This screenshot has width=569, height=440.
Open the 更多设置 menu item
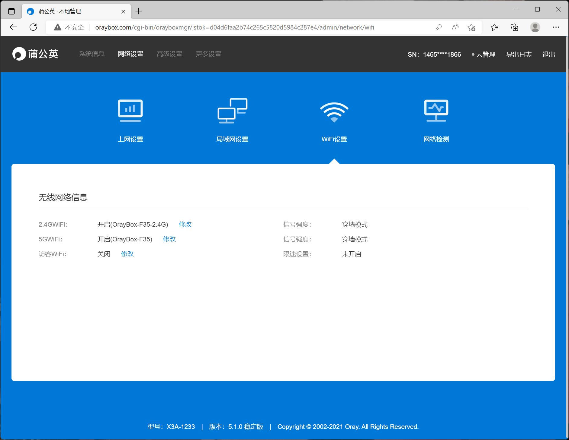(208, 54)
